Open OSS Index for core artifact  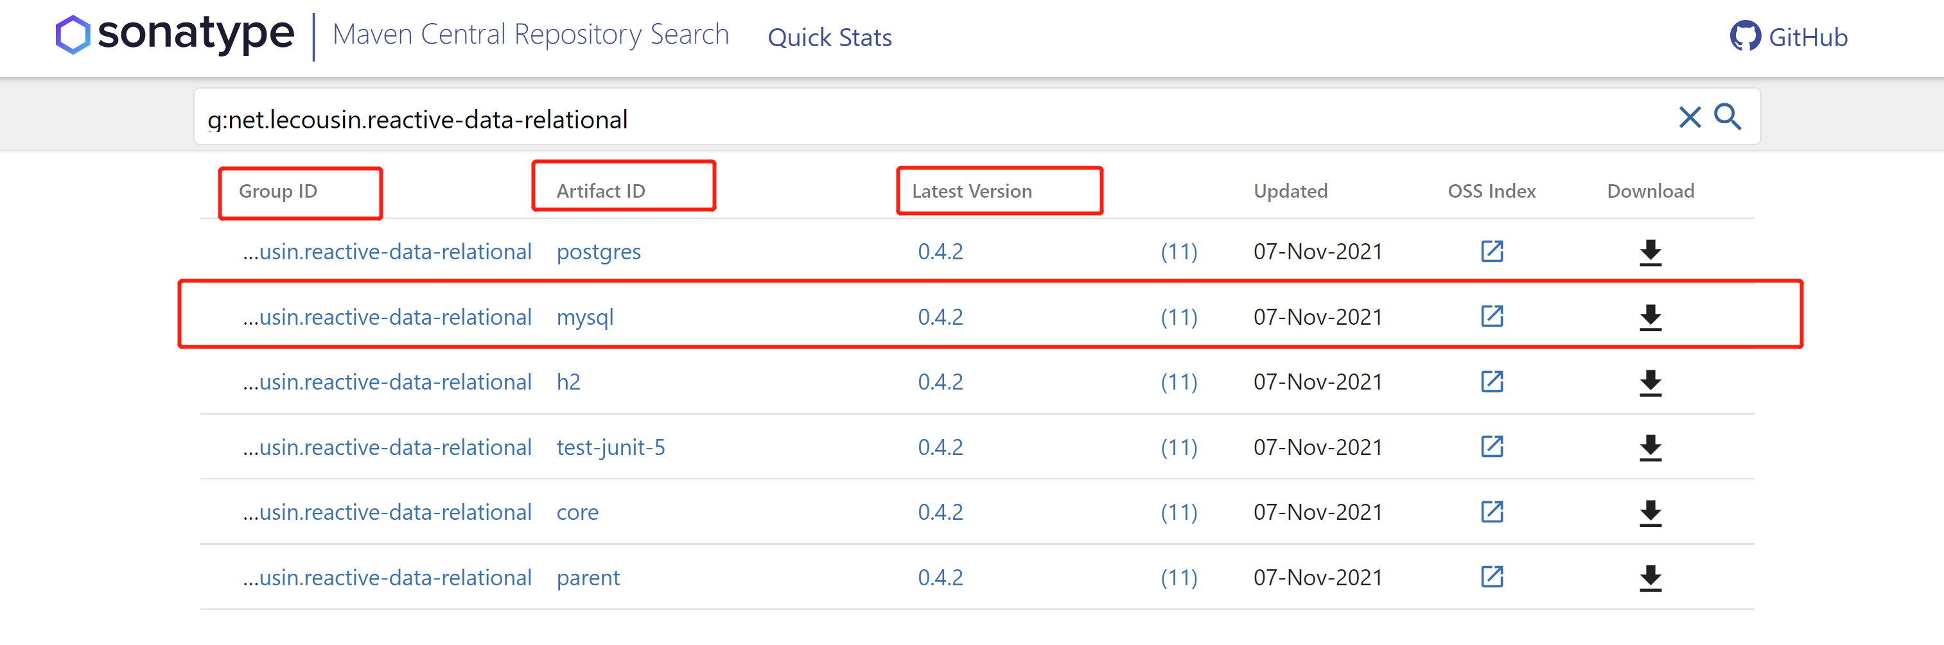click(1491, 512)
